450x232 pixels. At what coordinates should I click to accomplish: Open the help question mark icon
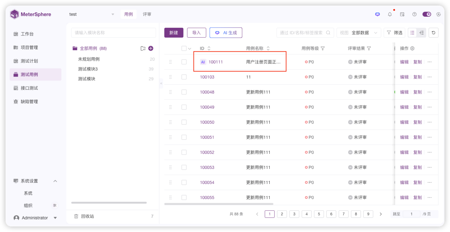point(415,14)
